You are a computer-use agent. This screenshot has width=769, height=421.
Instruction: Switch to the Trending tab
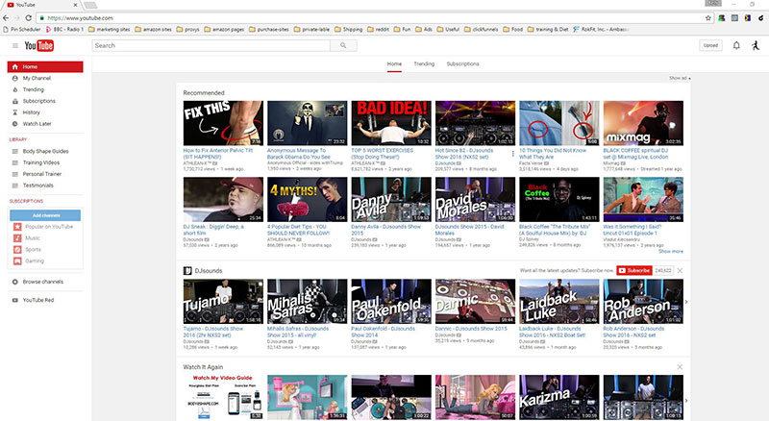pyautogui.click(x=424, y=63)
